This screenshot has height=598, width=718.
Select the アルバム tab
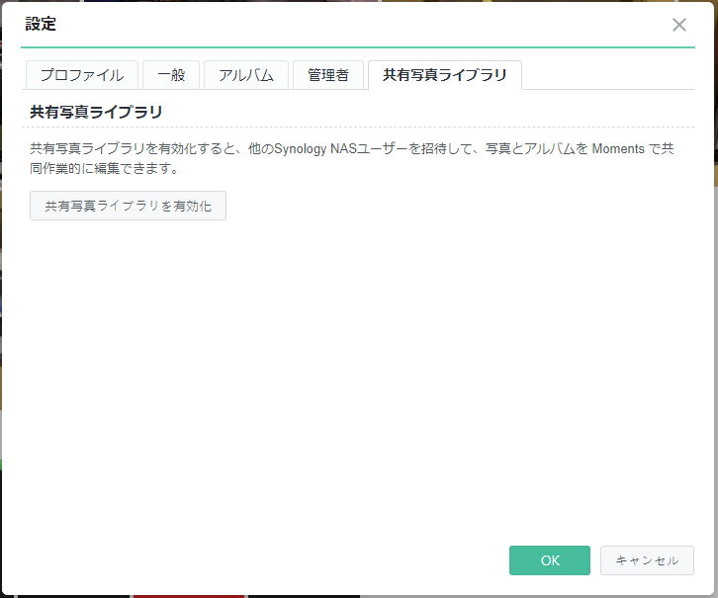click(x=246, y=75)
